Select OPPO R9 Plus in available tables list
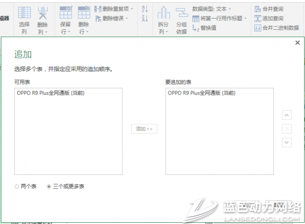 (x=51, y=93)
